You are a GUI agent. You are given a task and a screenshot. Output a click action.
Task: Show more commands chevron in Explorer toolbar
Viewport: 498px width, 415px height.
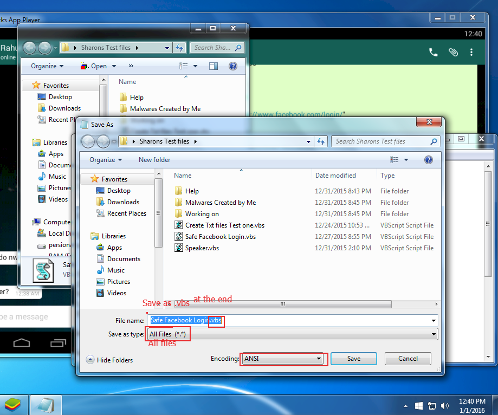point(131,66)
